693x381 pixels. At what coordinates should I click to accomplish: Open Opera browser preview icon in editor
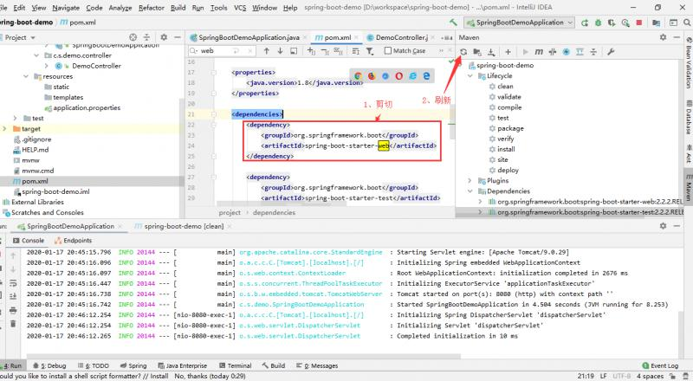[399, 76]
